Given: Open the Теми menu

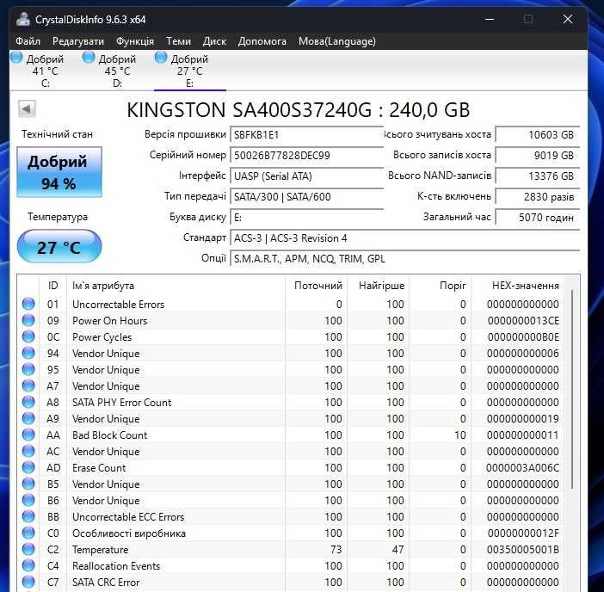Looking at the screenshot, I should (x=178, y=41).
